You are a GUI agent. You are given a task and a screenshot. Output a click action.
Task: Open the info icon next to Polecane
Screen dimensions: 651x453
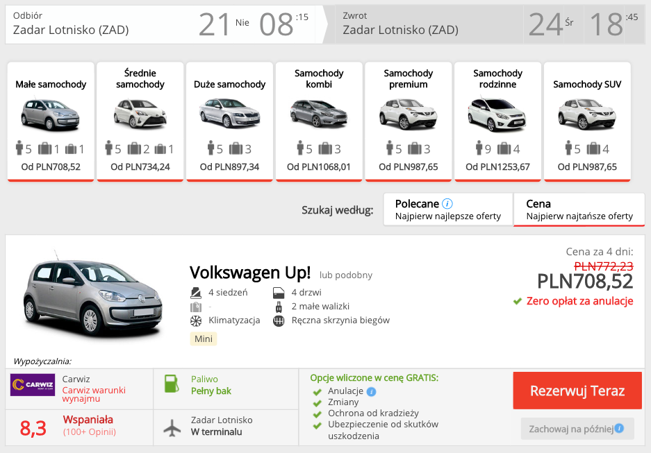point(447,204)
